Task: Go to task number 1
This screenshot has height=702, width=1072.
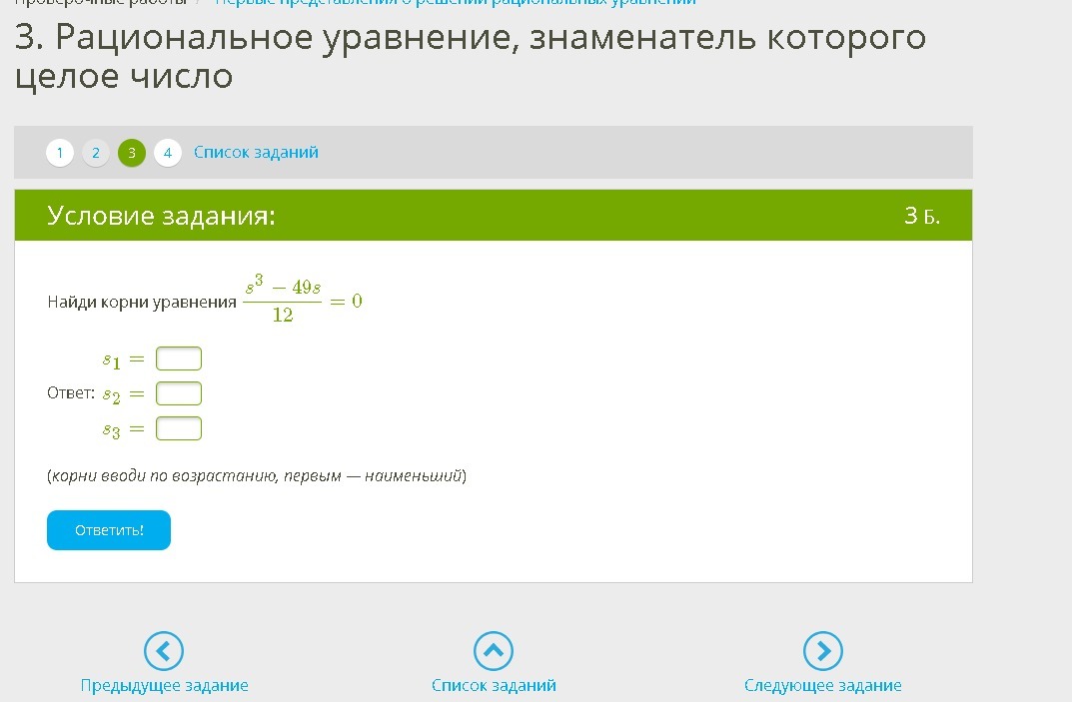Action: tap(60, 153)
